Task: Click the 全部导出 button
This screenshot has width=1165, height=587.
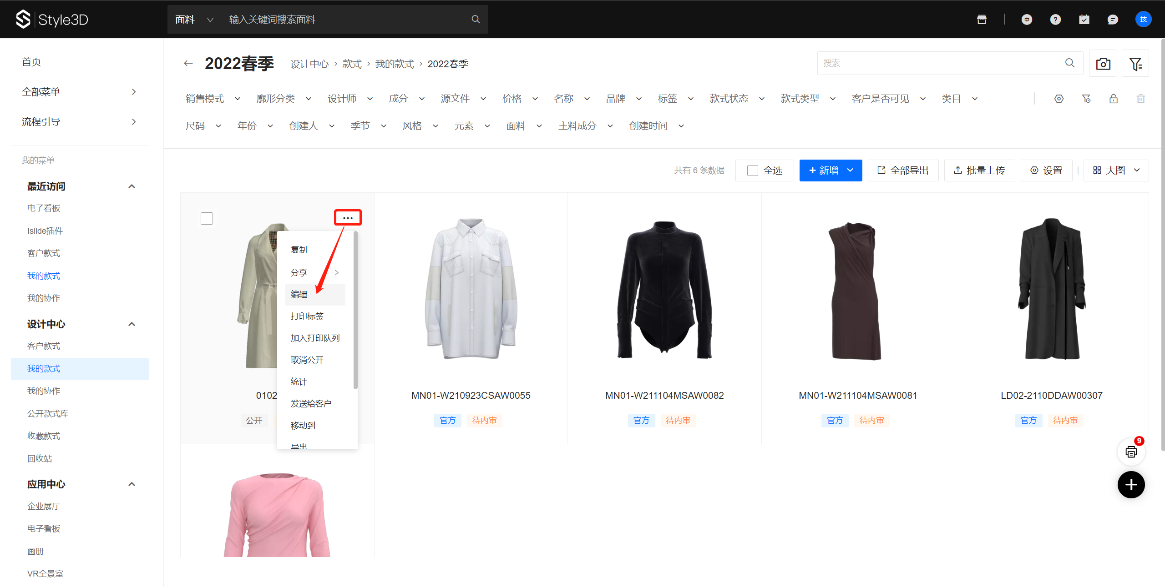Action: pos(903,171)
